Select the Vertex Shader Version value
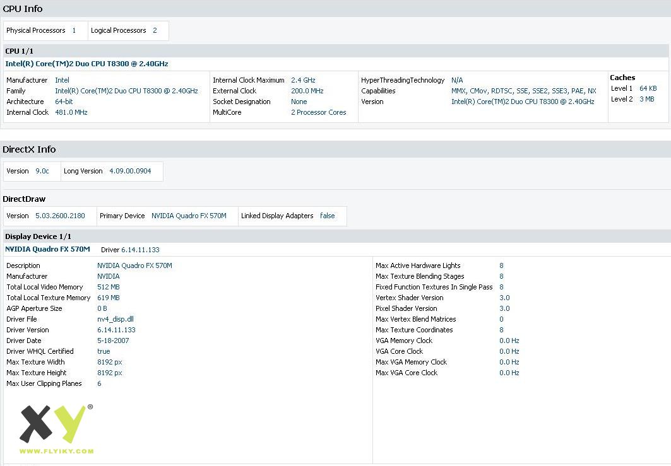 click(504, 298)
